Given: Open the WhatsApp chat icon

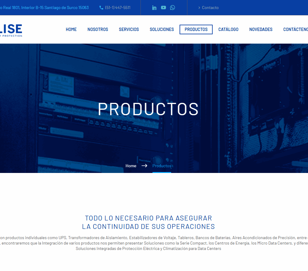Looking at the screenshot, I should coord(172,8).
